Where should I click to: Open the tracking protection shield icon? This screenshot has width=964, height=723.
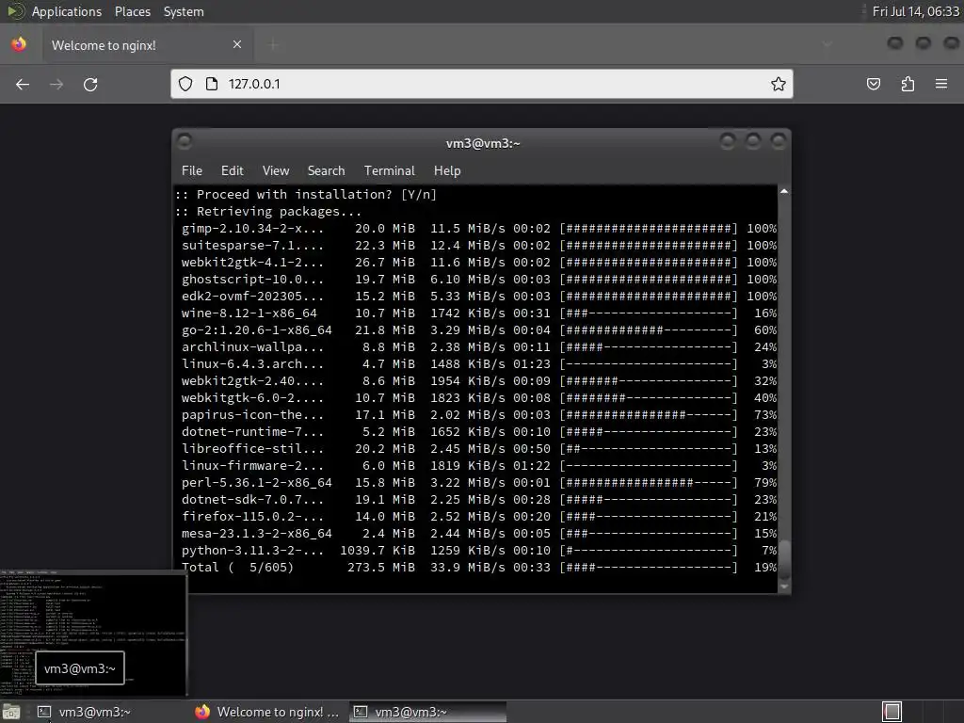pos(185,84)
